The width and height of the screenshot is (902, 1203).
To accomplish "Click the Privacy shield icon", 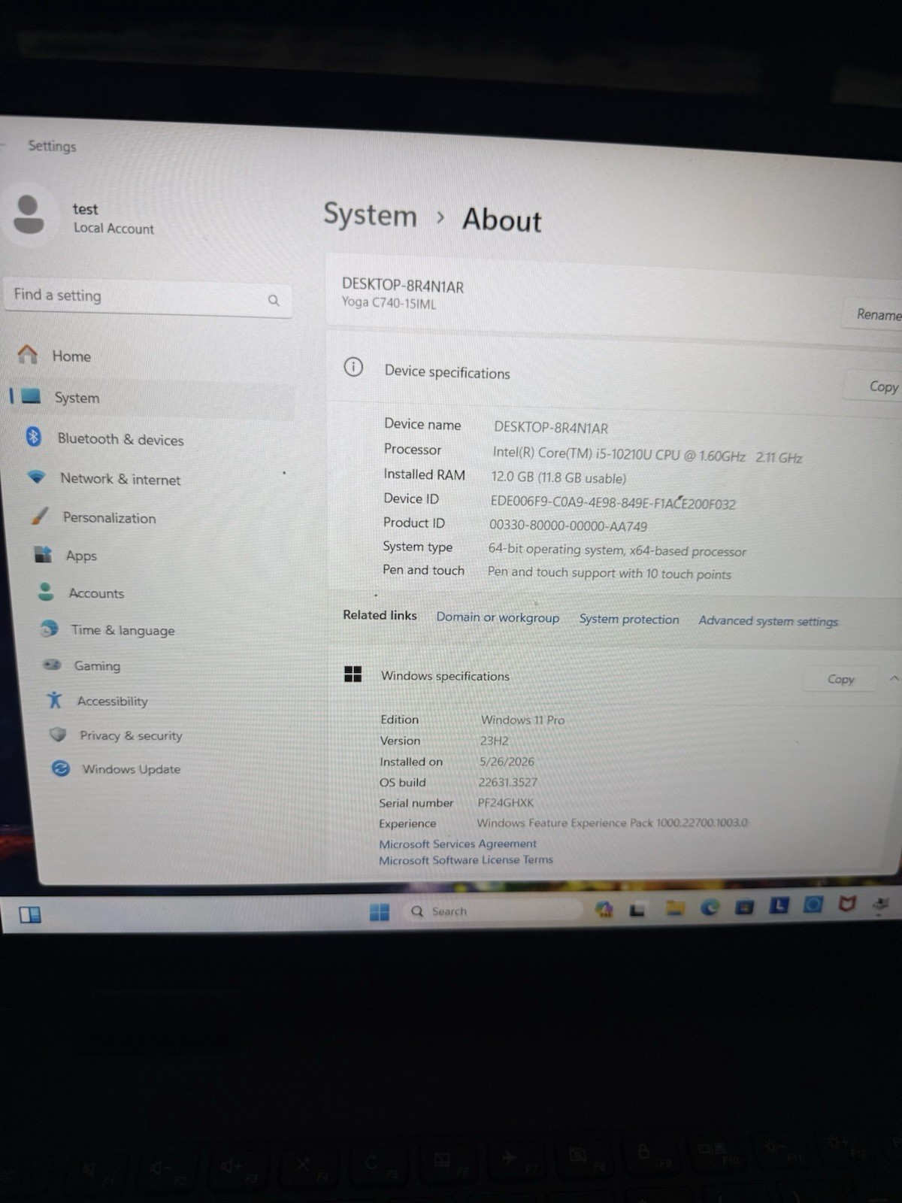I will (57, 734).
